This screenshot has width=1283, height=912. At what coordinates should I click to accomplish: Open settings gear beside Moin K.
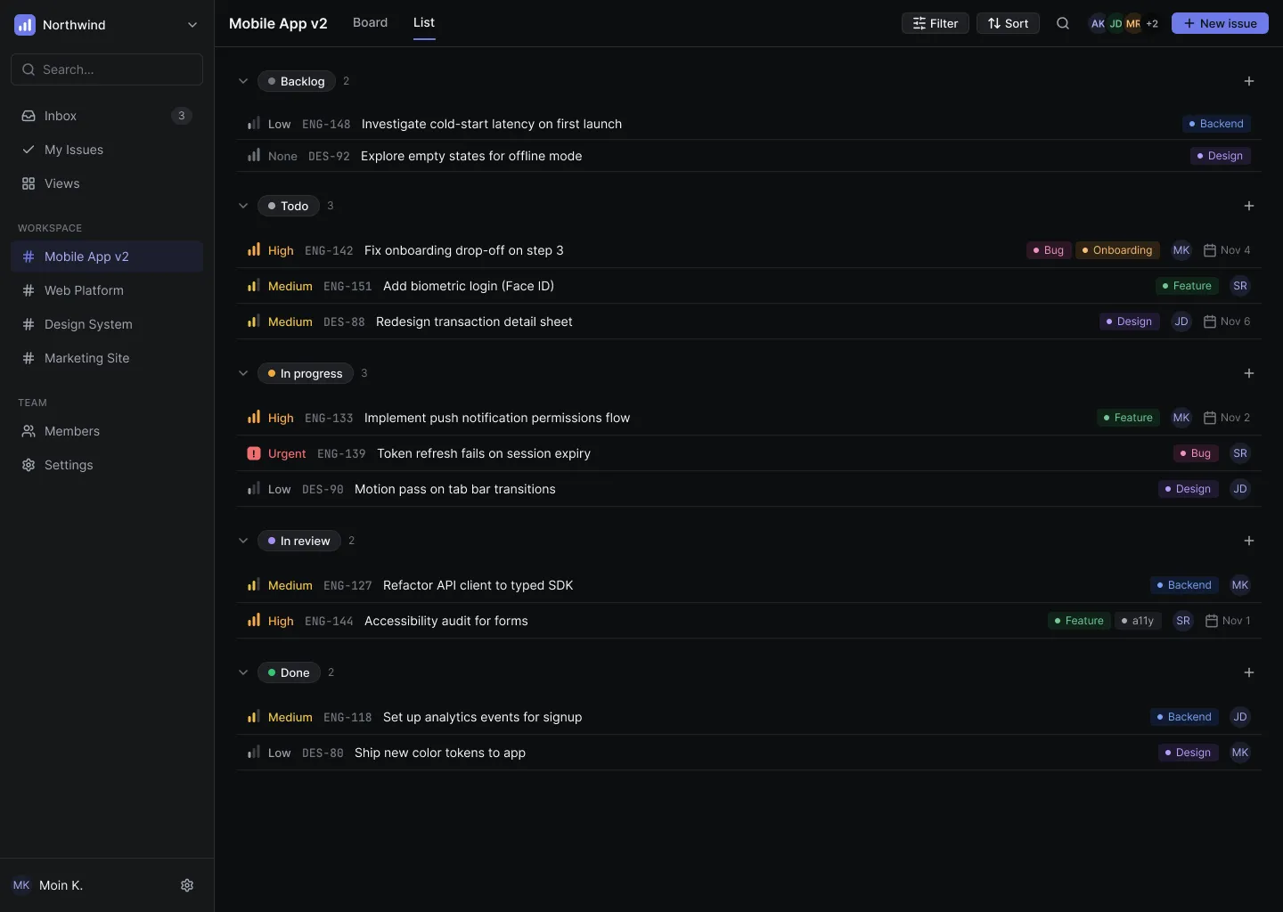click(x=187, y=885)
